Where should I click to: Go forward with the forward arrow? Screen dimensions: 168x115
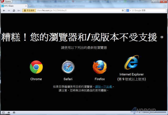click(9, 11)
